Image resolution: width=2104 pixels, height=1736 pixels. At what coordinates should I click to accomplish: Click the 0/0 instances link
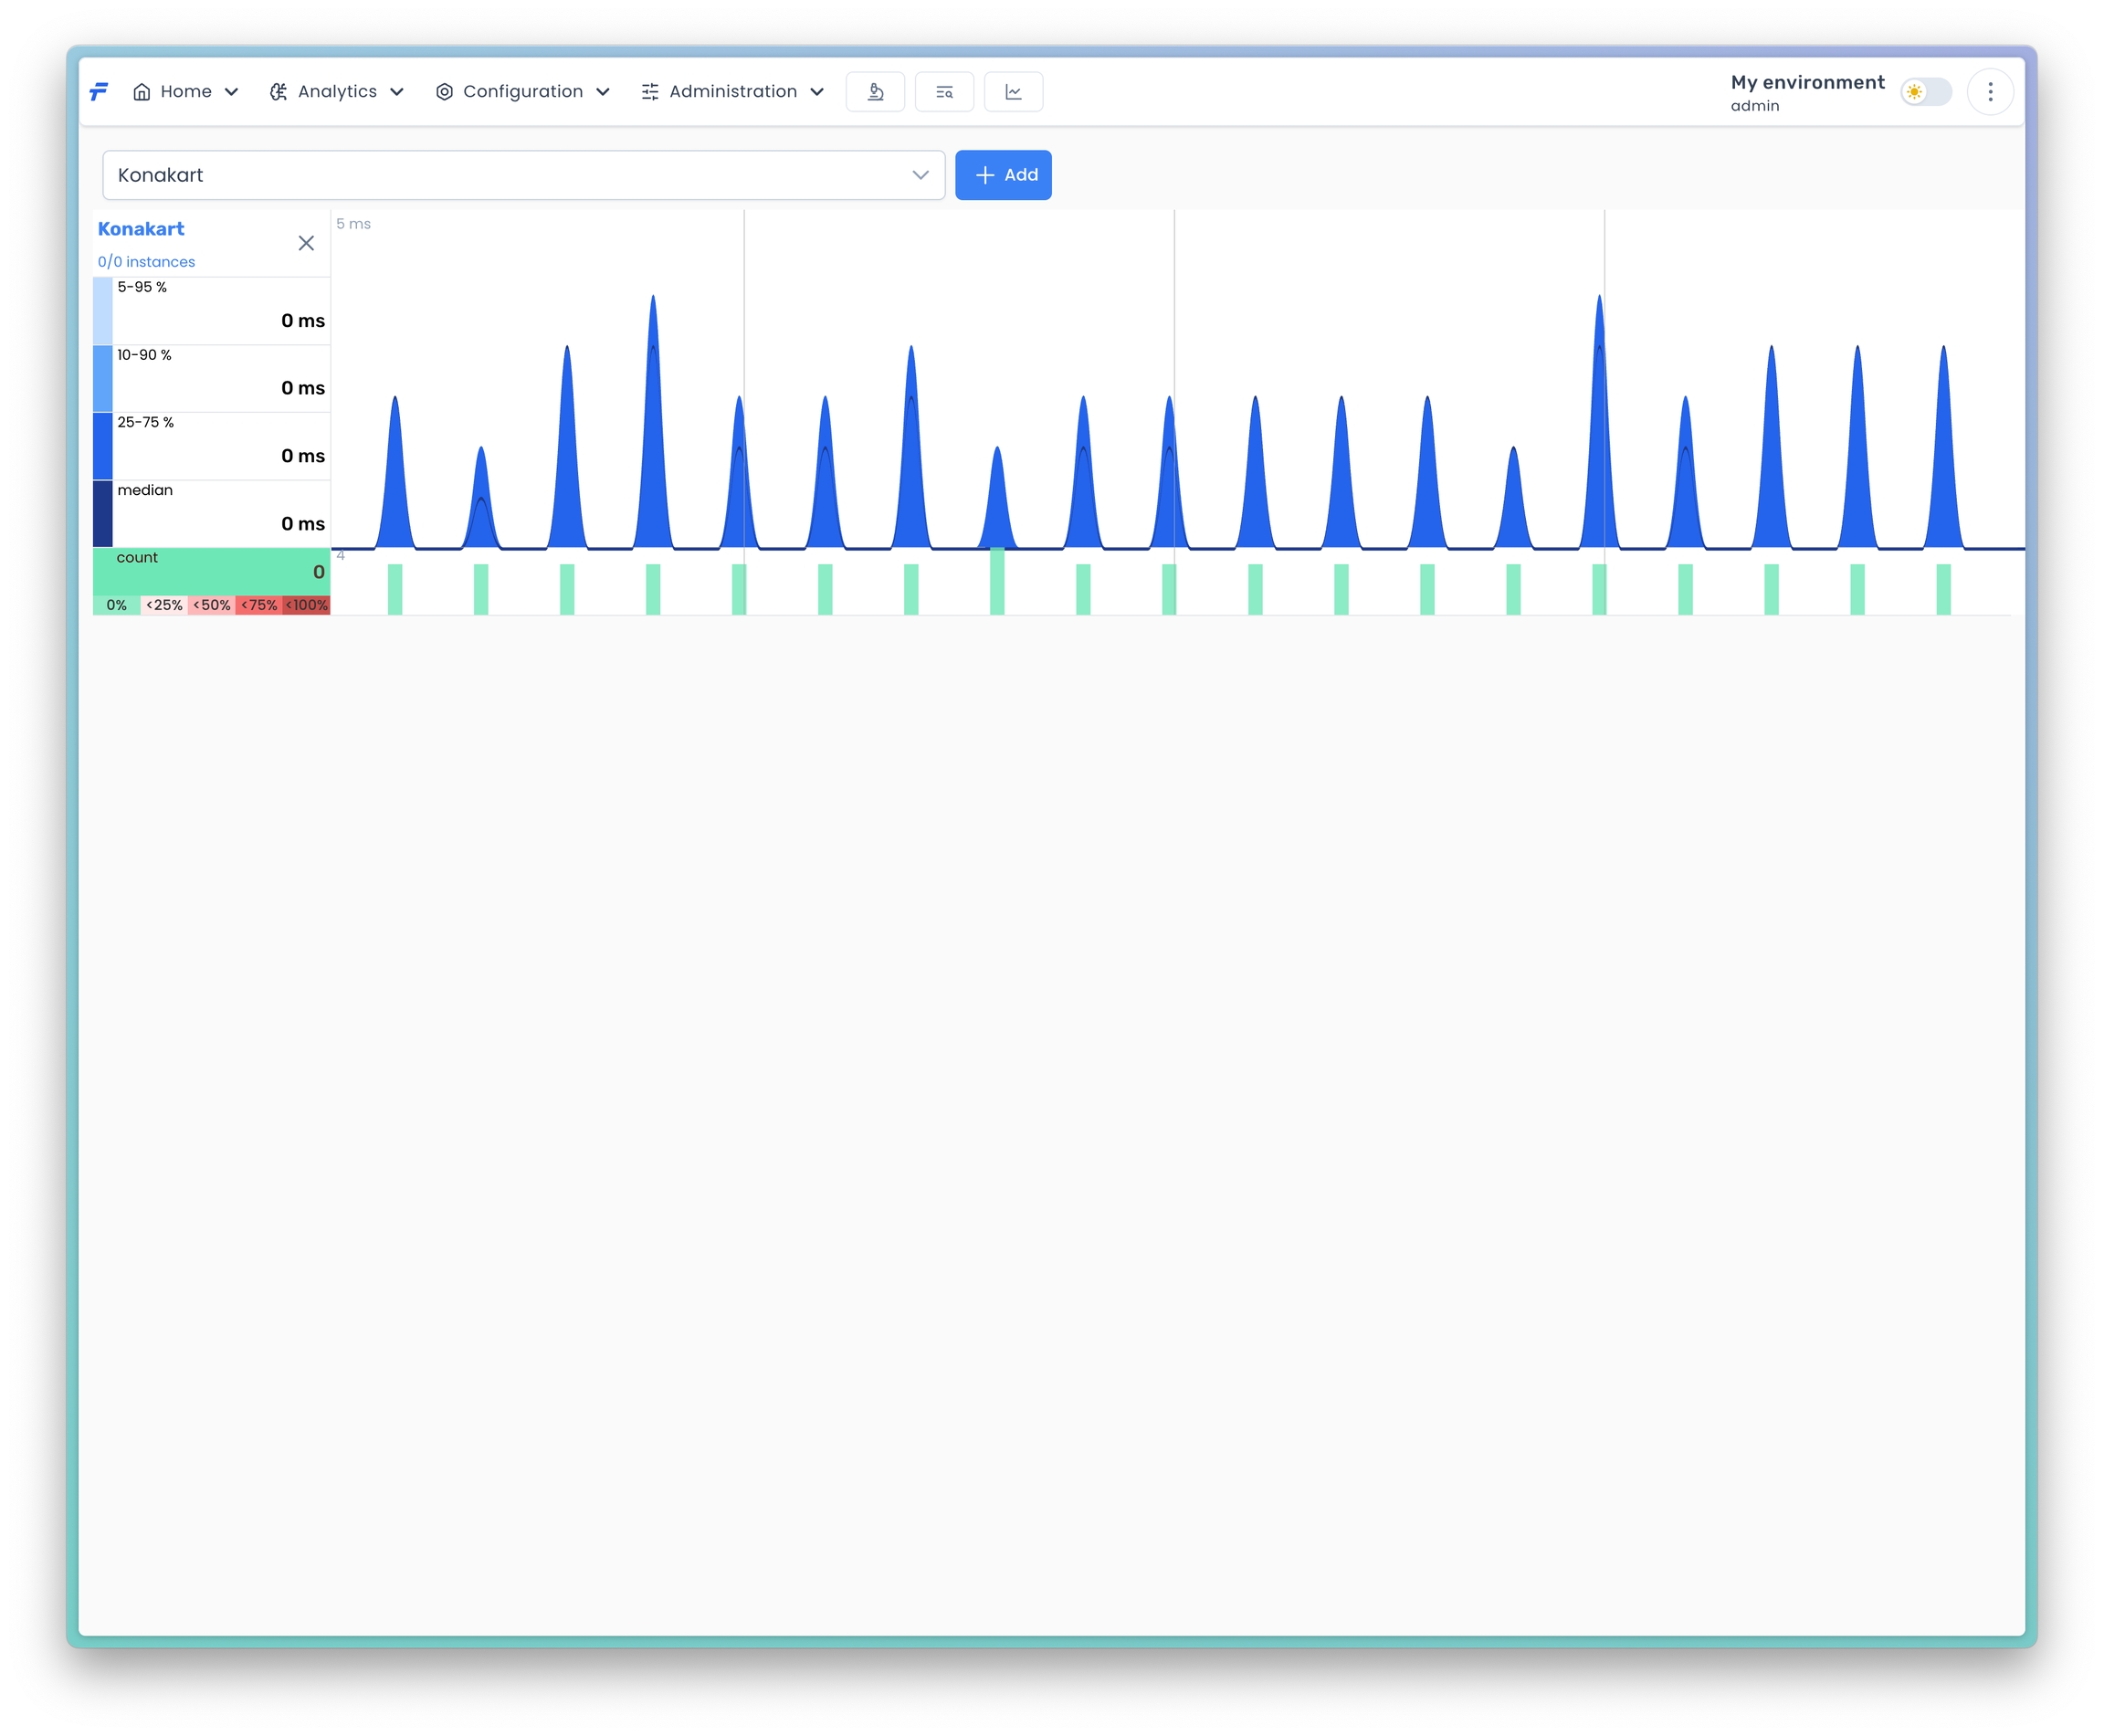click(x=146, y=262)
